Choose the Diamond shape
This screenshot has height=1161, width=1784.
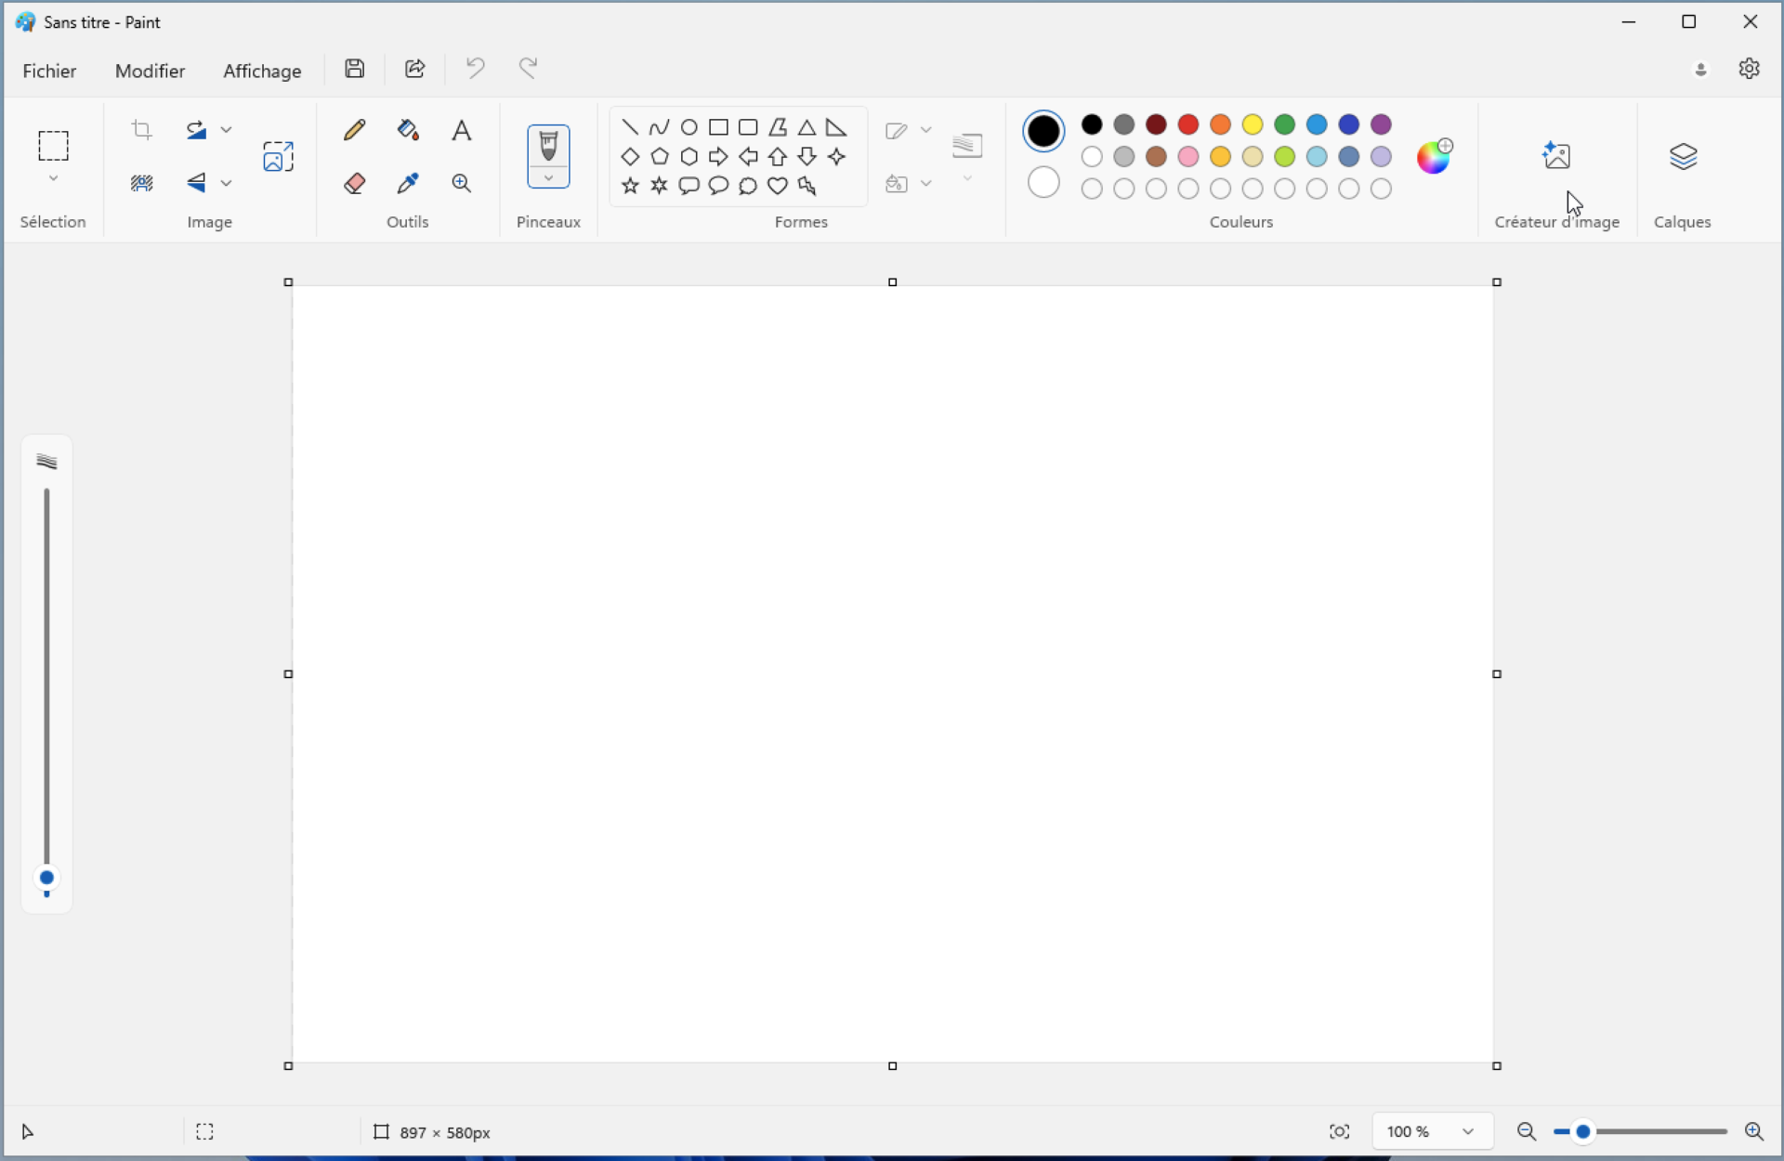pyautogui.click(x=630, y=157)
